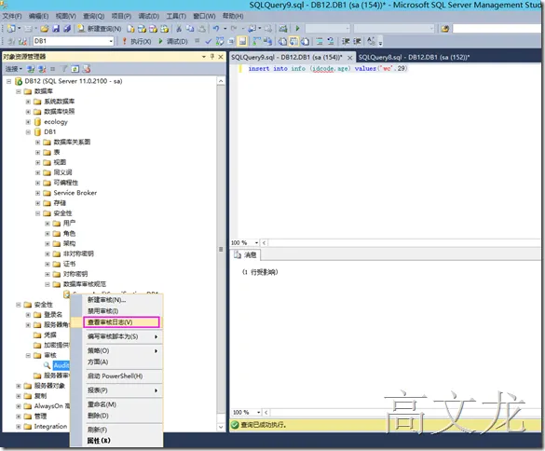Click the insert into info query text
Image resolution: width=545 pixels, height=451 pixels.
pos(327,69)
